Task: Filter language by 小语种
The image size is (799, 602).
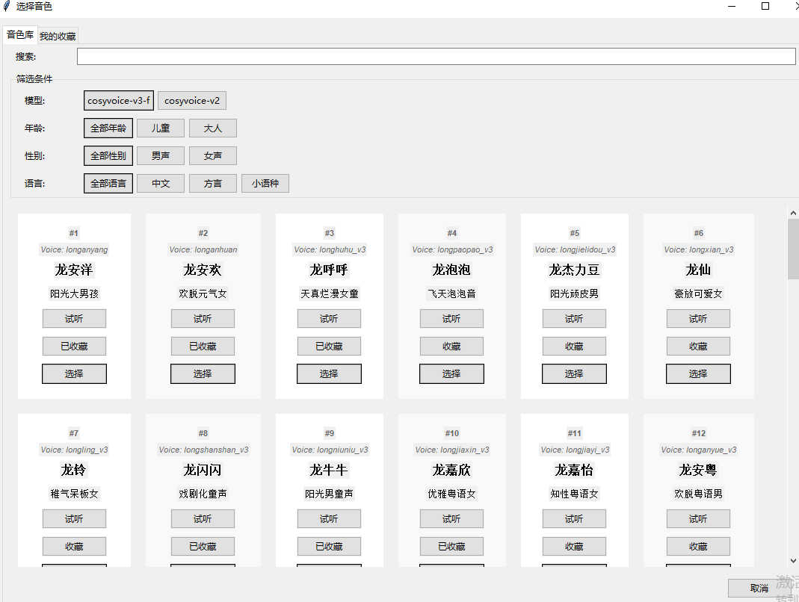Action: pos(265,184)
